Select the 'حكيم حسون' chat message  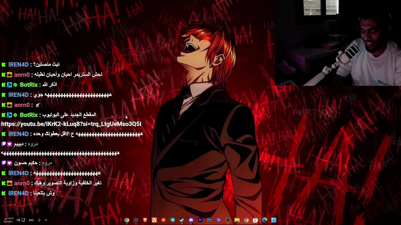click(26, 163)
